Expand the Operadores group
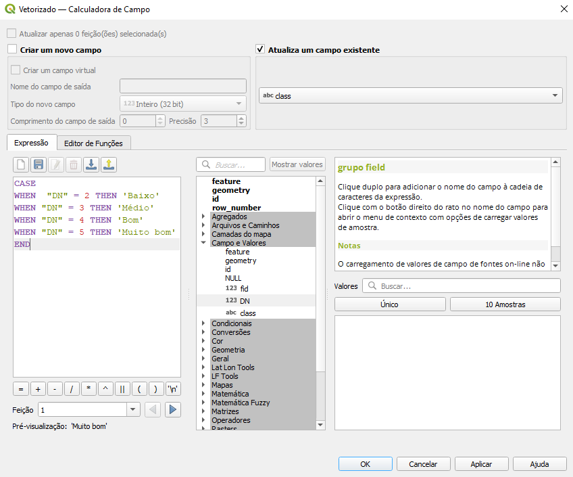573x477 pixels. coord(203,420)
